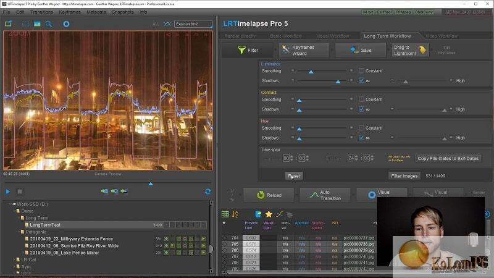Stop preview playback with the stop icon
The image size is (494, 278).
[20, 192]
